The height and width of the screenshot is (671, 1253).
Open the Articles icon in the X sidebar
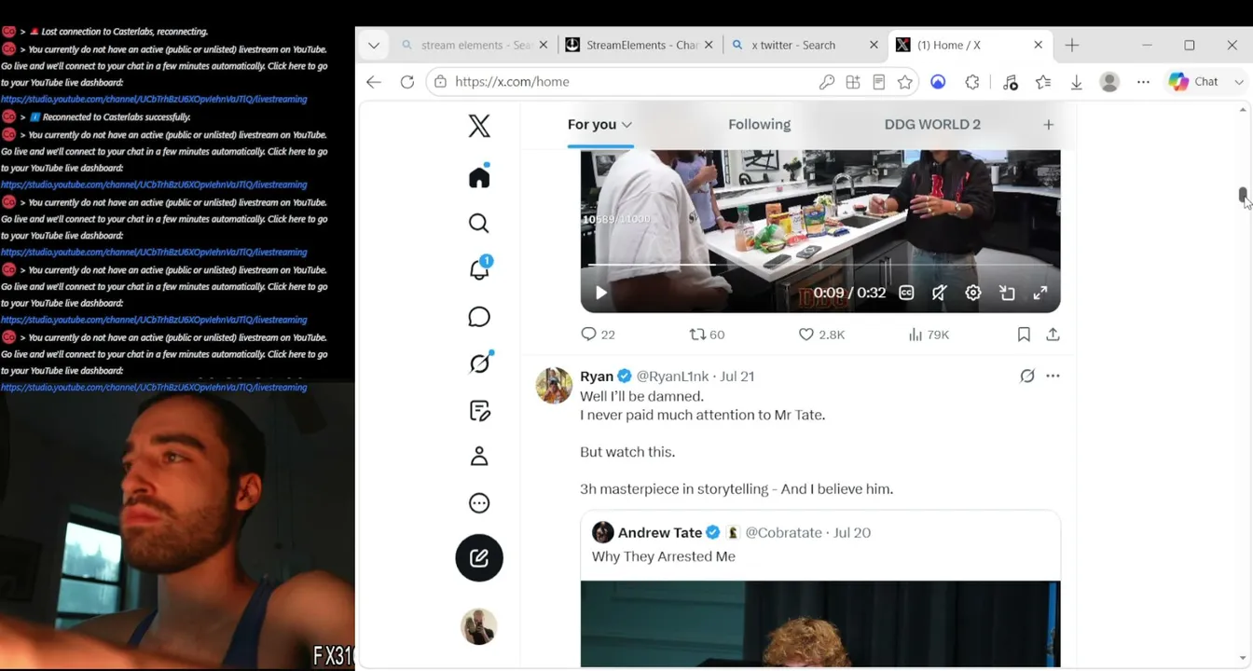pos(479,410)
